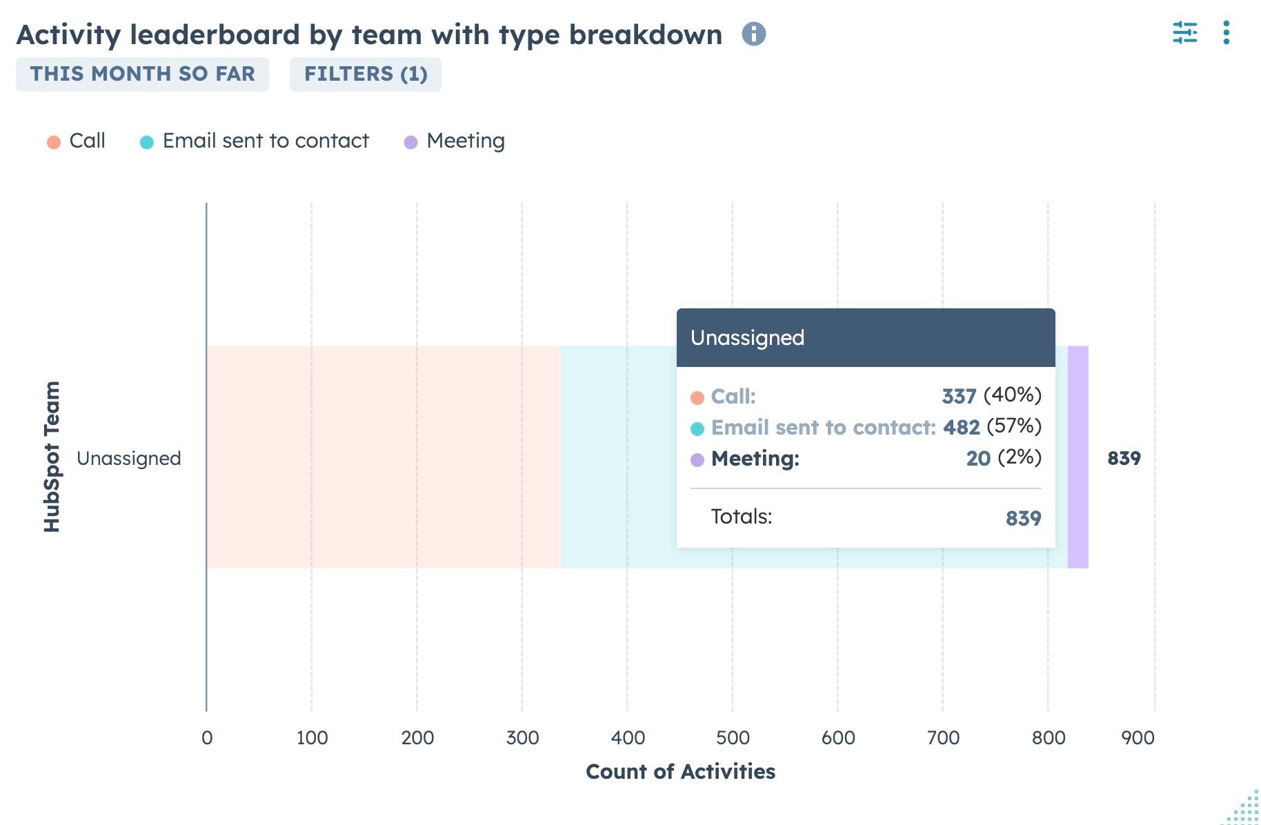Hide the Meeting series via its legend label
This screenshot has height=825, width=1261.
pos(466,141)
